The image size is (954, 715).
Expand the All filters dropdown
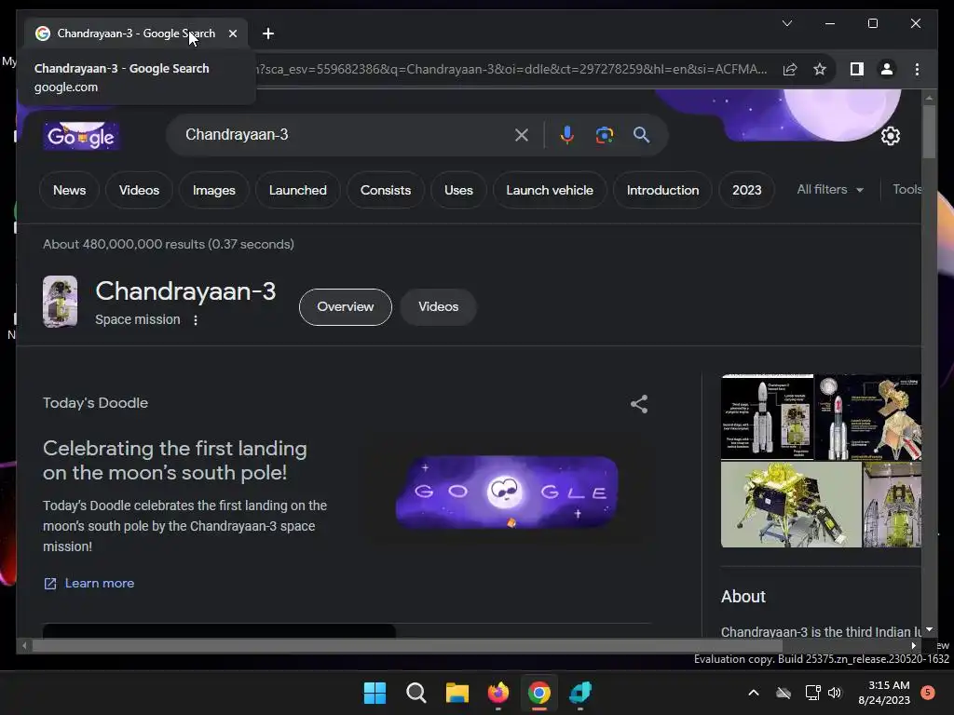pos(830,190)
